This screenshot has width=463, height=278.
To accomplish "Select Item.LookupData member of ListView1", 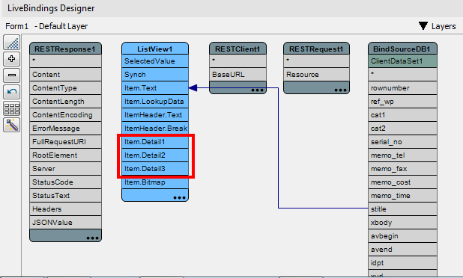I will (155, 102).
